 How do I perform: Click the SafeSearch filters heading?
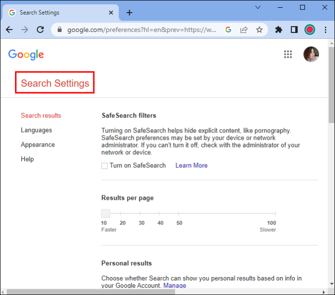coord(129,115)
